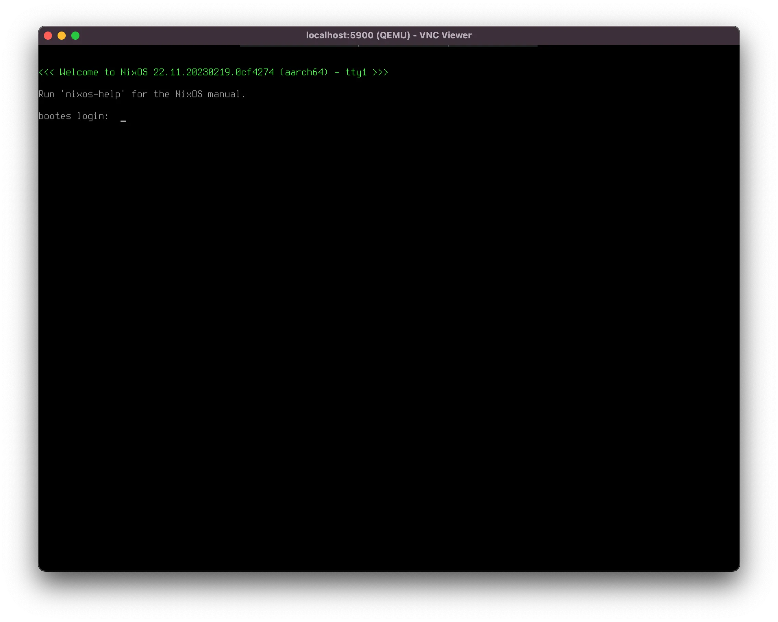
Task: Click the 'Welcome to NixOS' banner line
Action: coord(213,72)
